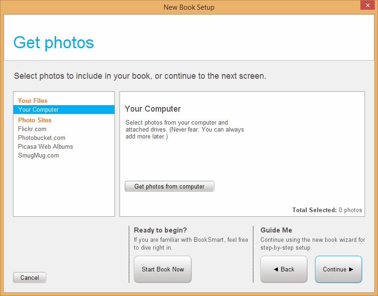Pick Picasa Web Albums source
The width and height of the screenshot is (378, 296).
tap(45, 147)
